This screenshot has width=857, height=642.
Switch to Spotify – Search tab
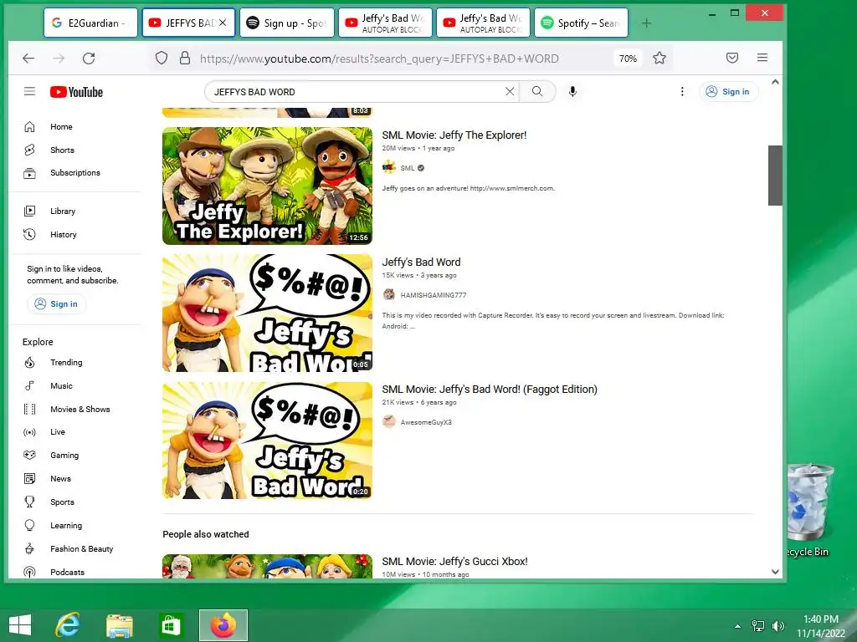point(581,23)
